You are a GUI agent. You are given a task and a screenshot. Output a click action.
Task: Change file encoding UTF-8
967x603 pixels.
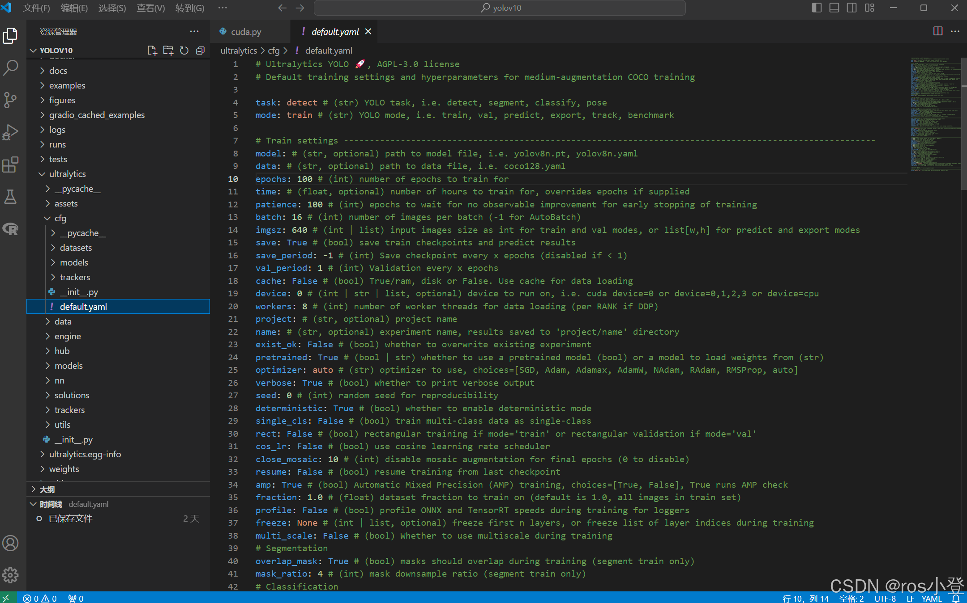(885, 598)
